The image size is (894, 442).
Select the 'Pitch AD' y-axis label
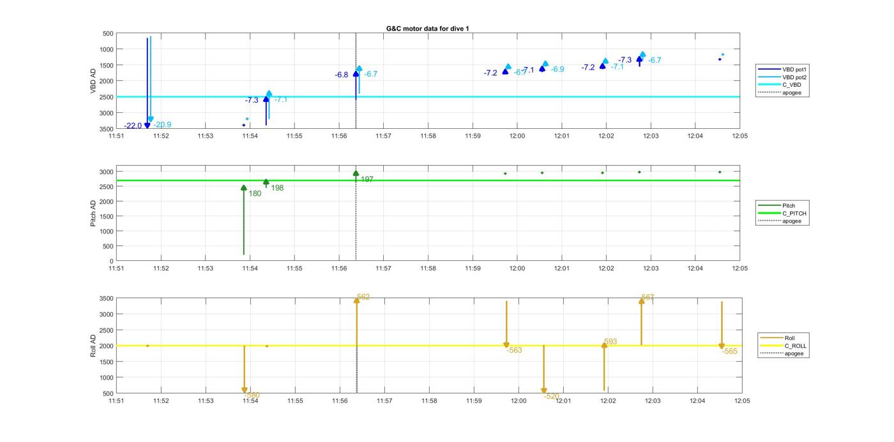93,214
